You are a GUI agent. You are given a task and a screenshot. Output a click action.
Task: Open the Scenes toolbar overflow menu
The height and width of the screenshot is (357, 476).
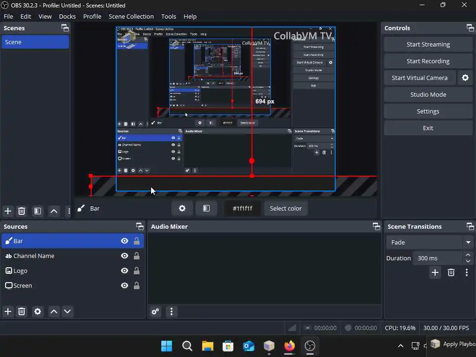coord(69,211)
